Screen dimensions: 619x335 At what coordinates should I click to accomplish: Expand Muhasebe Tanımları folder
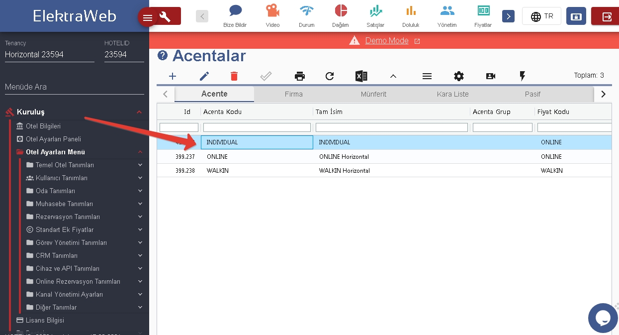64,204
